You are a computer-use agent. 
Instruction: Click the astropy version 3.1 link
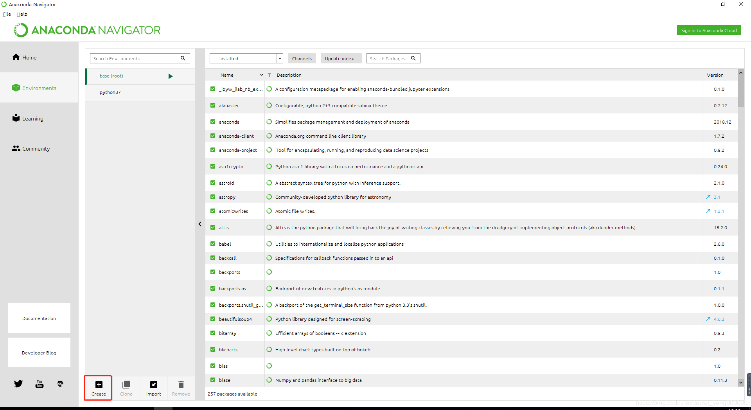pyautogui.click(x=717, y=197)
